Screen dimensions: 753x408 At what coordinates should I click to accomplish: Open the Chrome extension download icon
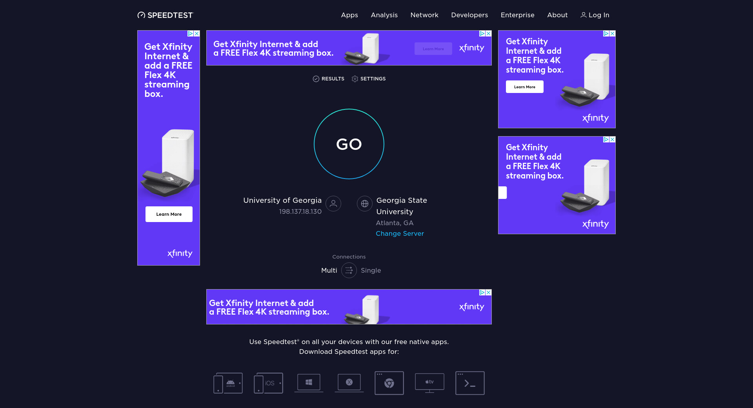click(389, 383)
